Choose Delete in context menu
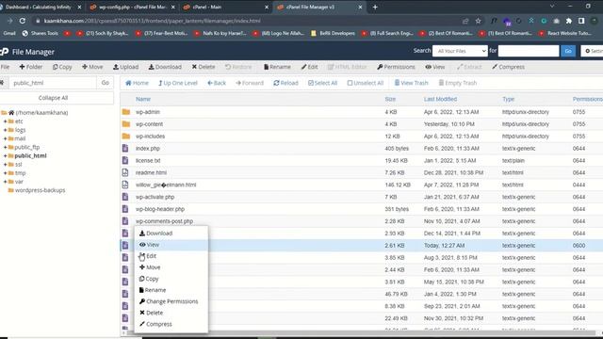 pyautogui.click(x=151, y=313)
